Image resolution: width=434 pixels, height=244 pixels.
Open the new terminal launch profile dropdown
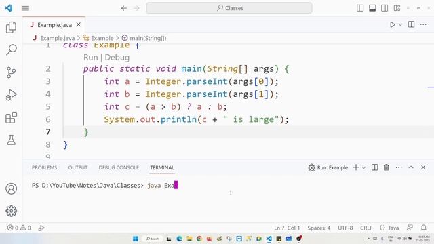coord(363,167)
